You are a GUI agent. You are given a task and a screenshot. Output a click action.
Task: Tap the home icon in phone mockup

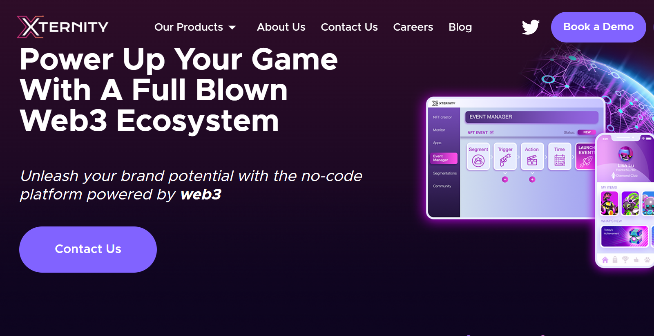[x=605, y=260]
